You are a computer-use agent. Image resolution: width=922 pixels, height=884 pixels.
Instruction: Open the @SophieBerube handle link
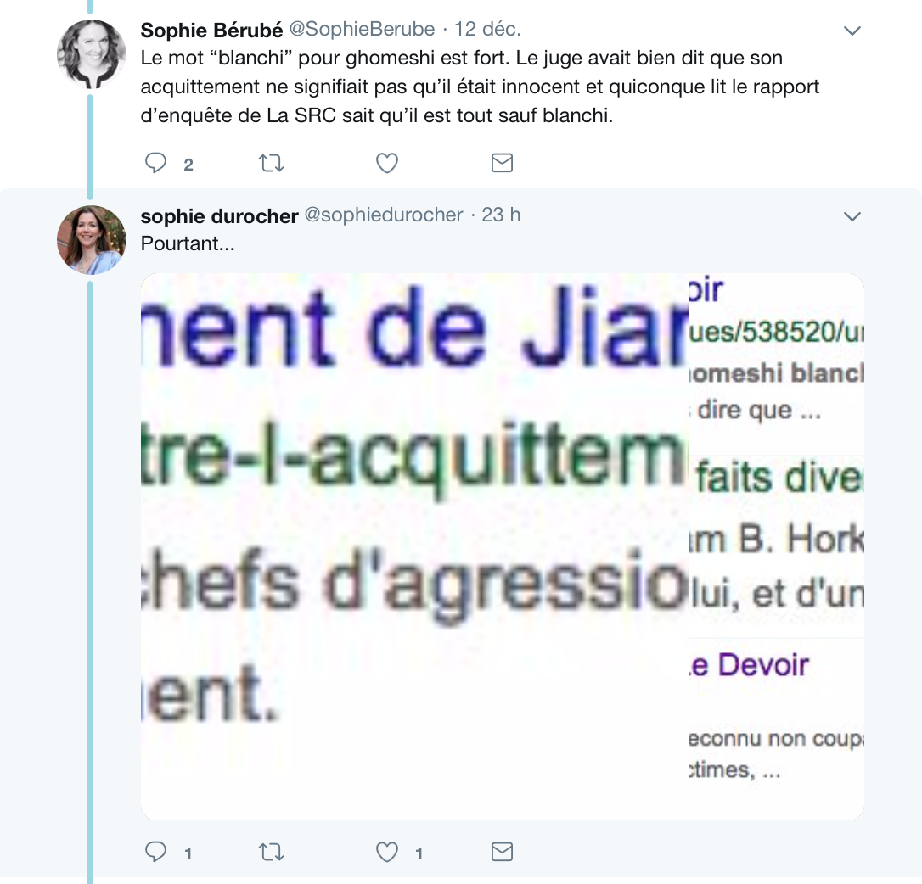[363, 29]
